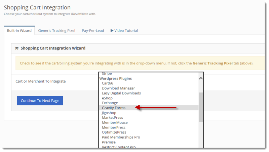Image resolution: width=269 pixels, height=152 pixels.
Task: Select Cart66 in the dropdown list
Action: (x=107, y=83)
